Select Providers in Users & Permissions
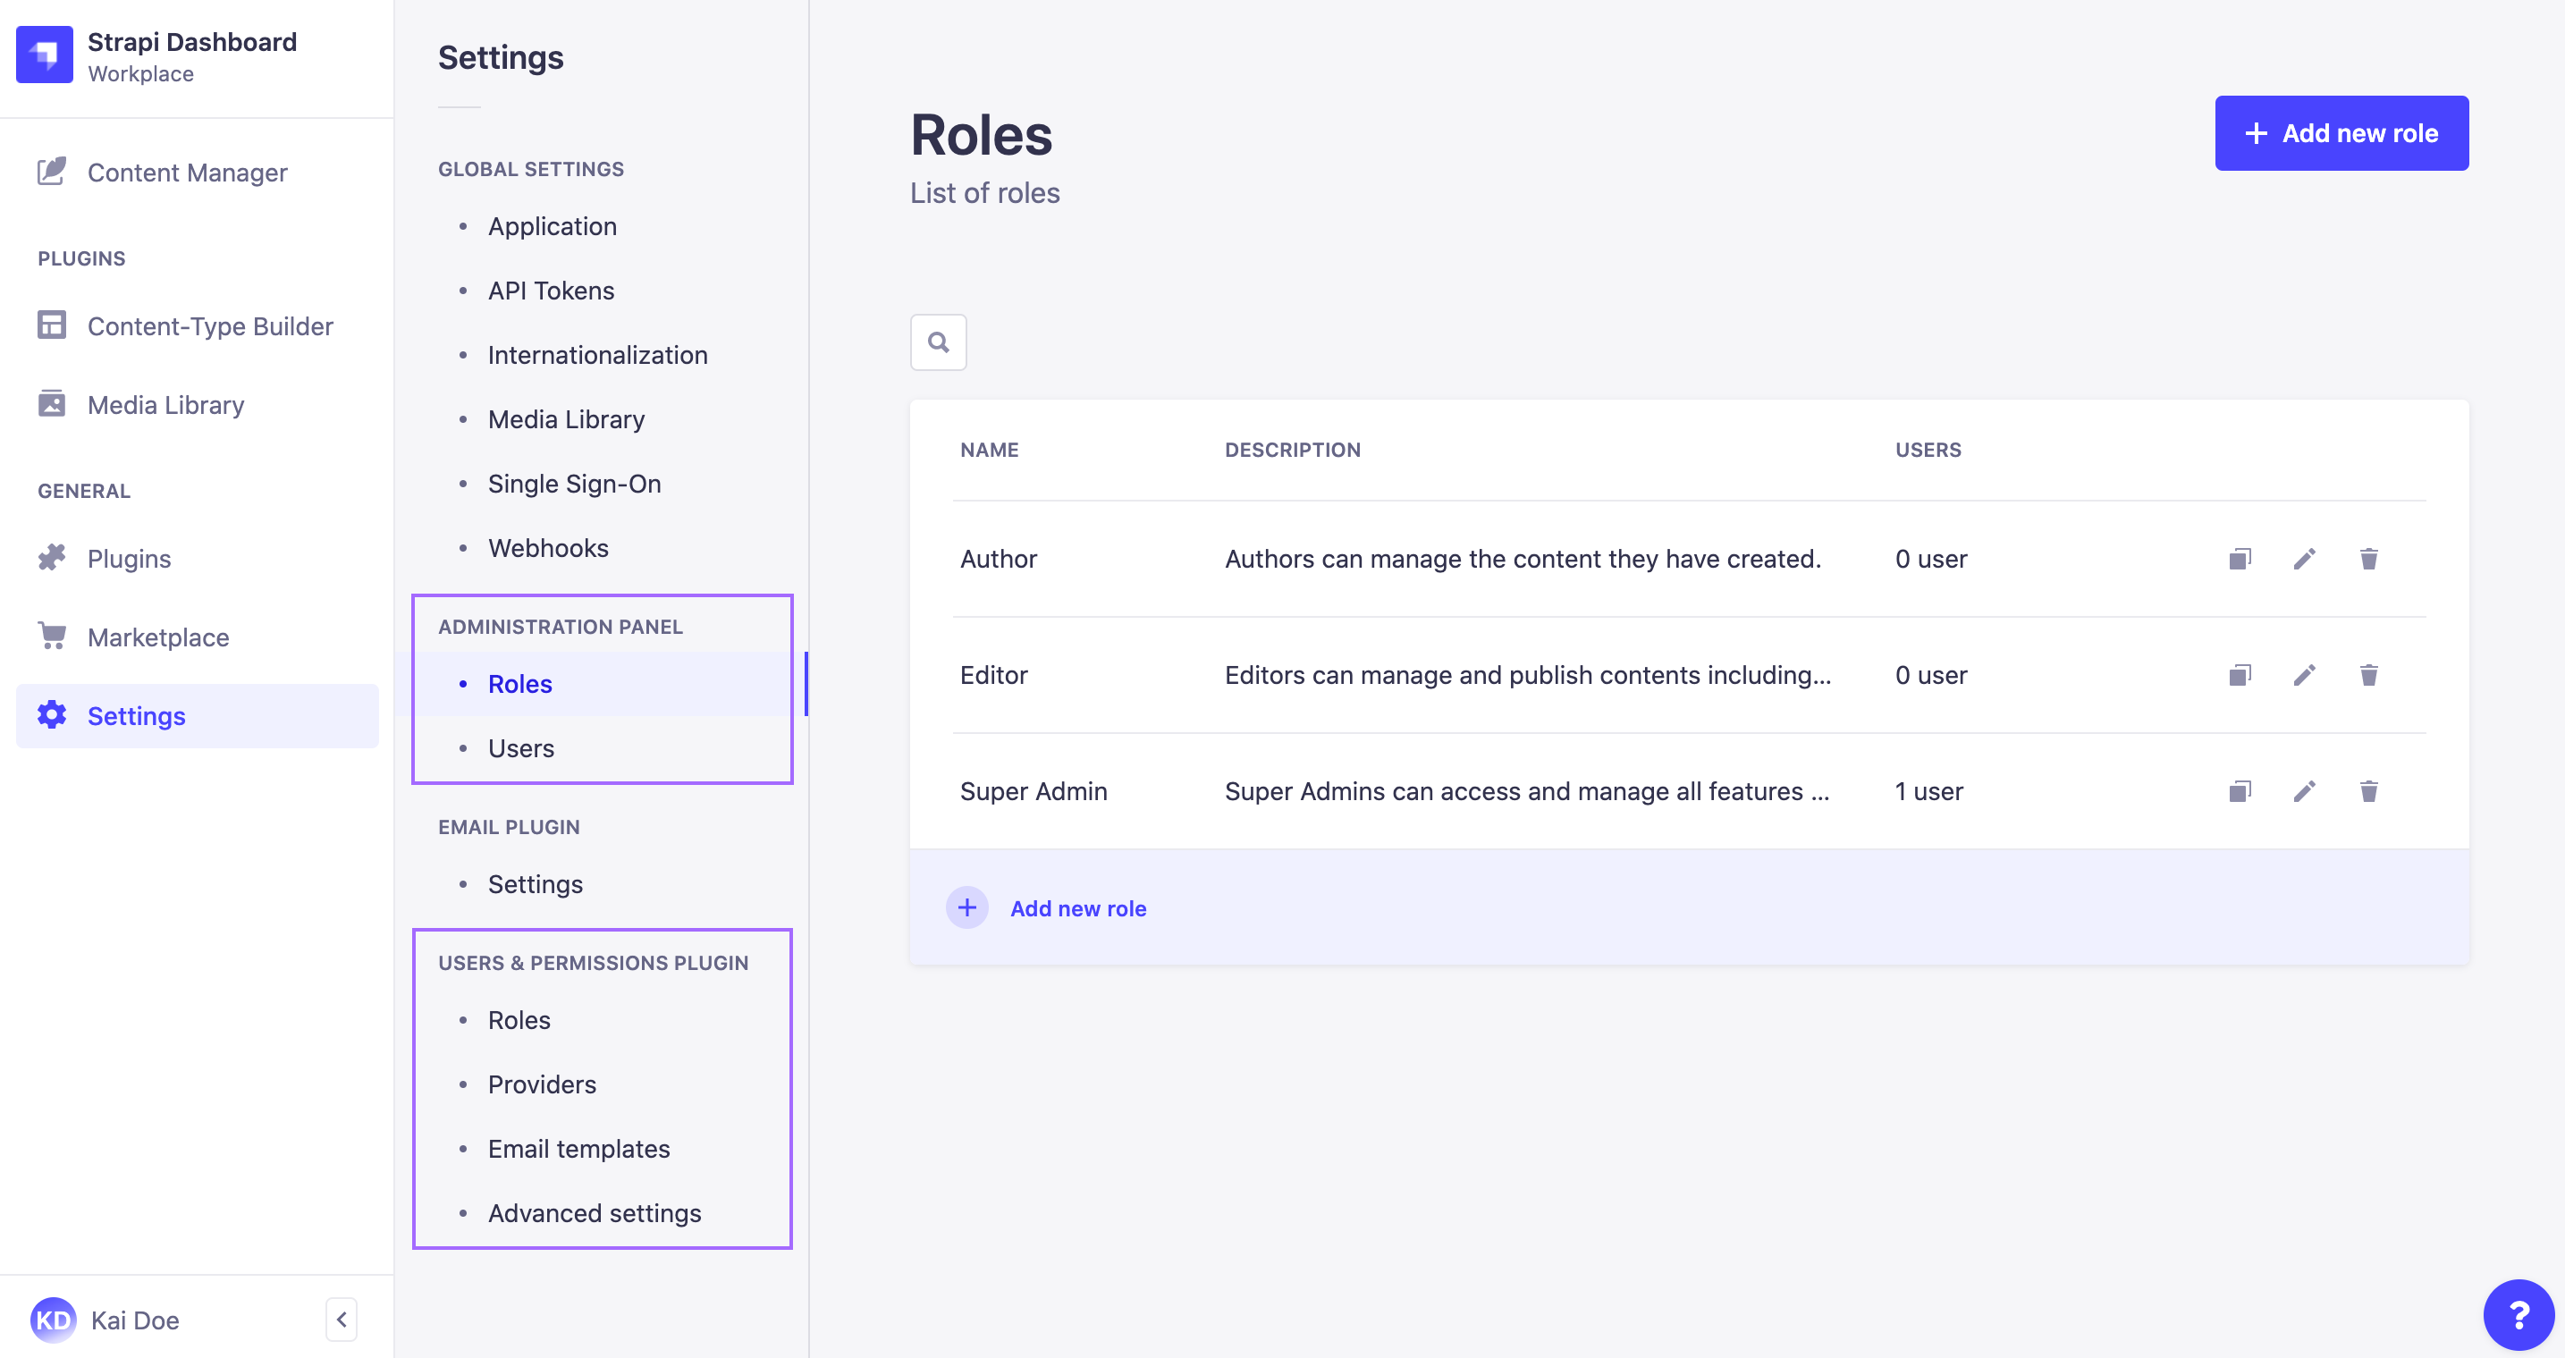The image size is (2565, 1358). point(541,1084)
